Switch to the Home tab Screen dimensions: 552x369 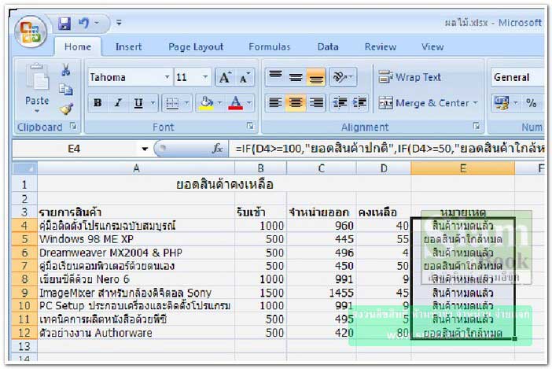(78, 47)
